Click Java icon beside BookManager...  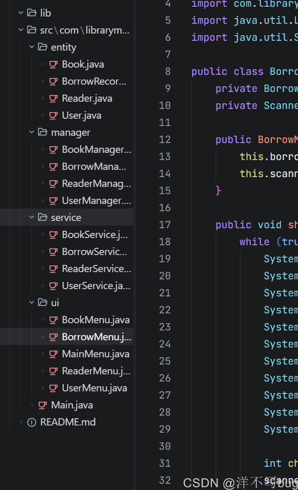(x=53, y=149)
